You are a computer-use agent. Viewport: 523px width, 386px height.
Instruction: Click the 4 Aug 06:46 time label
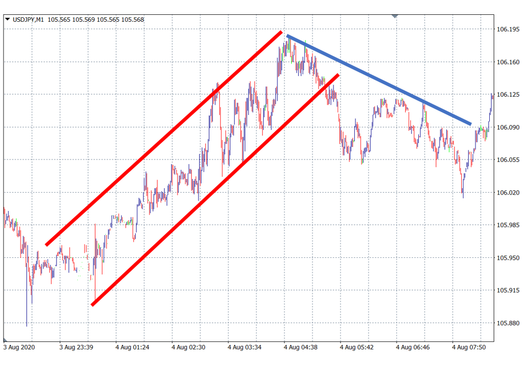tap(414, 347)
